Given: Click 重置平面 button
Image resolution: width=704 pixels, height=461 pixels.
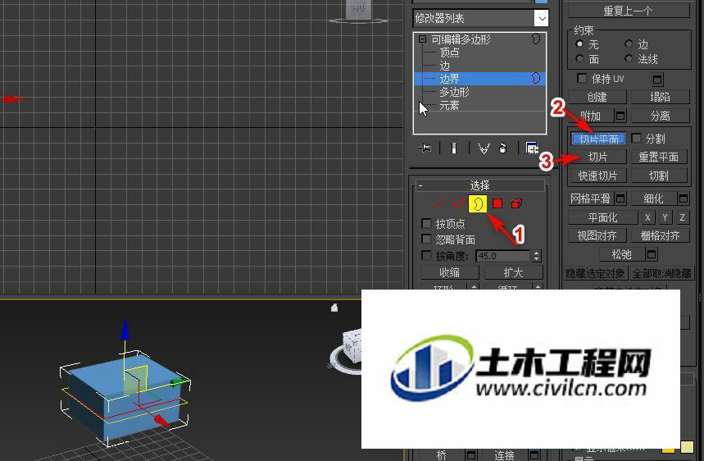Looking at the screenshot, I should tap(658, 157).
